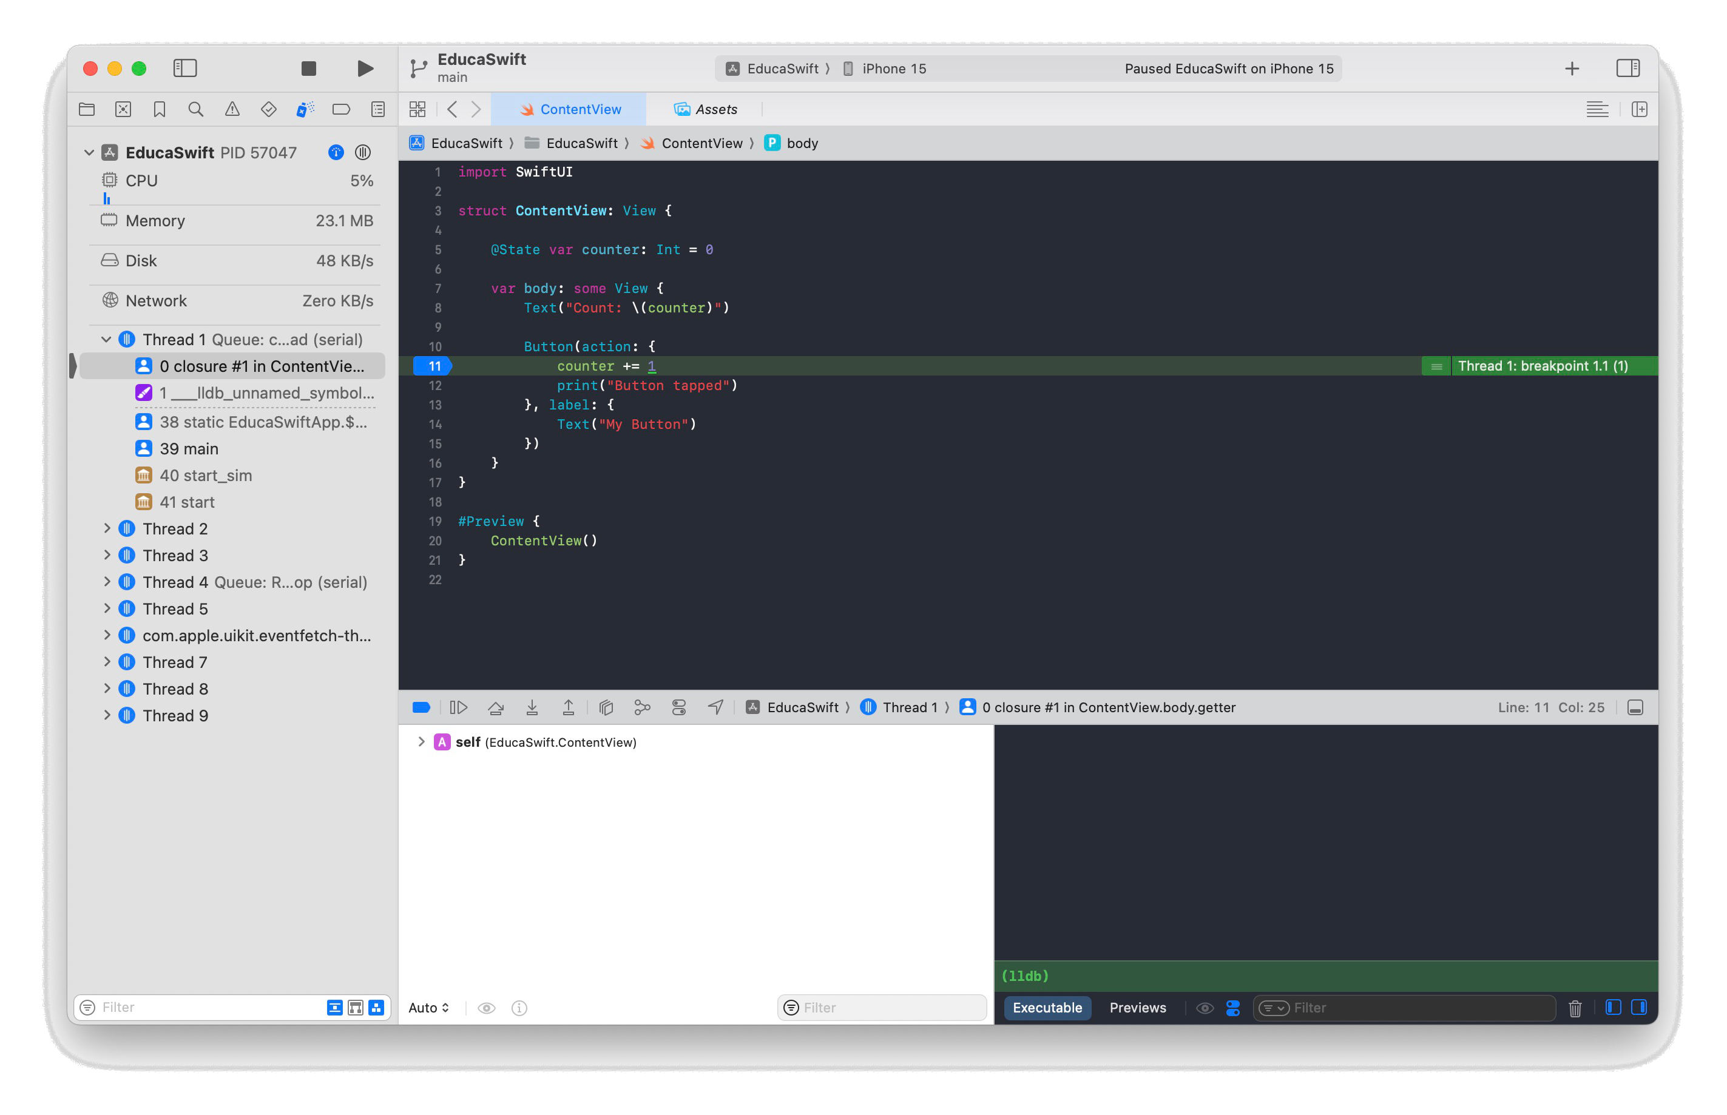The image size is (1727, 1115).
Task: Open the Bookmark navigator
Action: click(160, 109)
